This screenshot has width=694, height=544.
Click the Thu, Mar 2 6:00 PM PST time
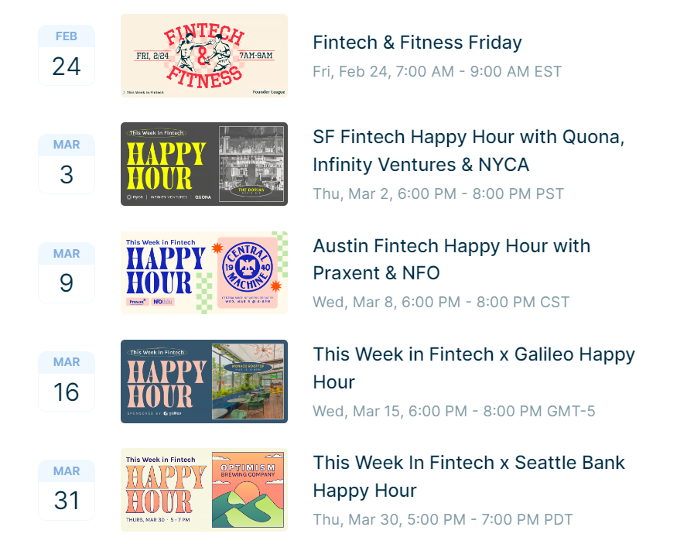(438, 194)
